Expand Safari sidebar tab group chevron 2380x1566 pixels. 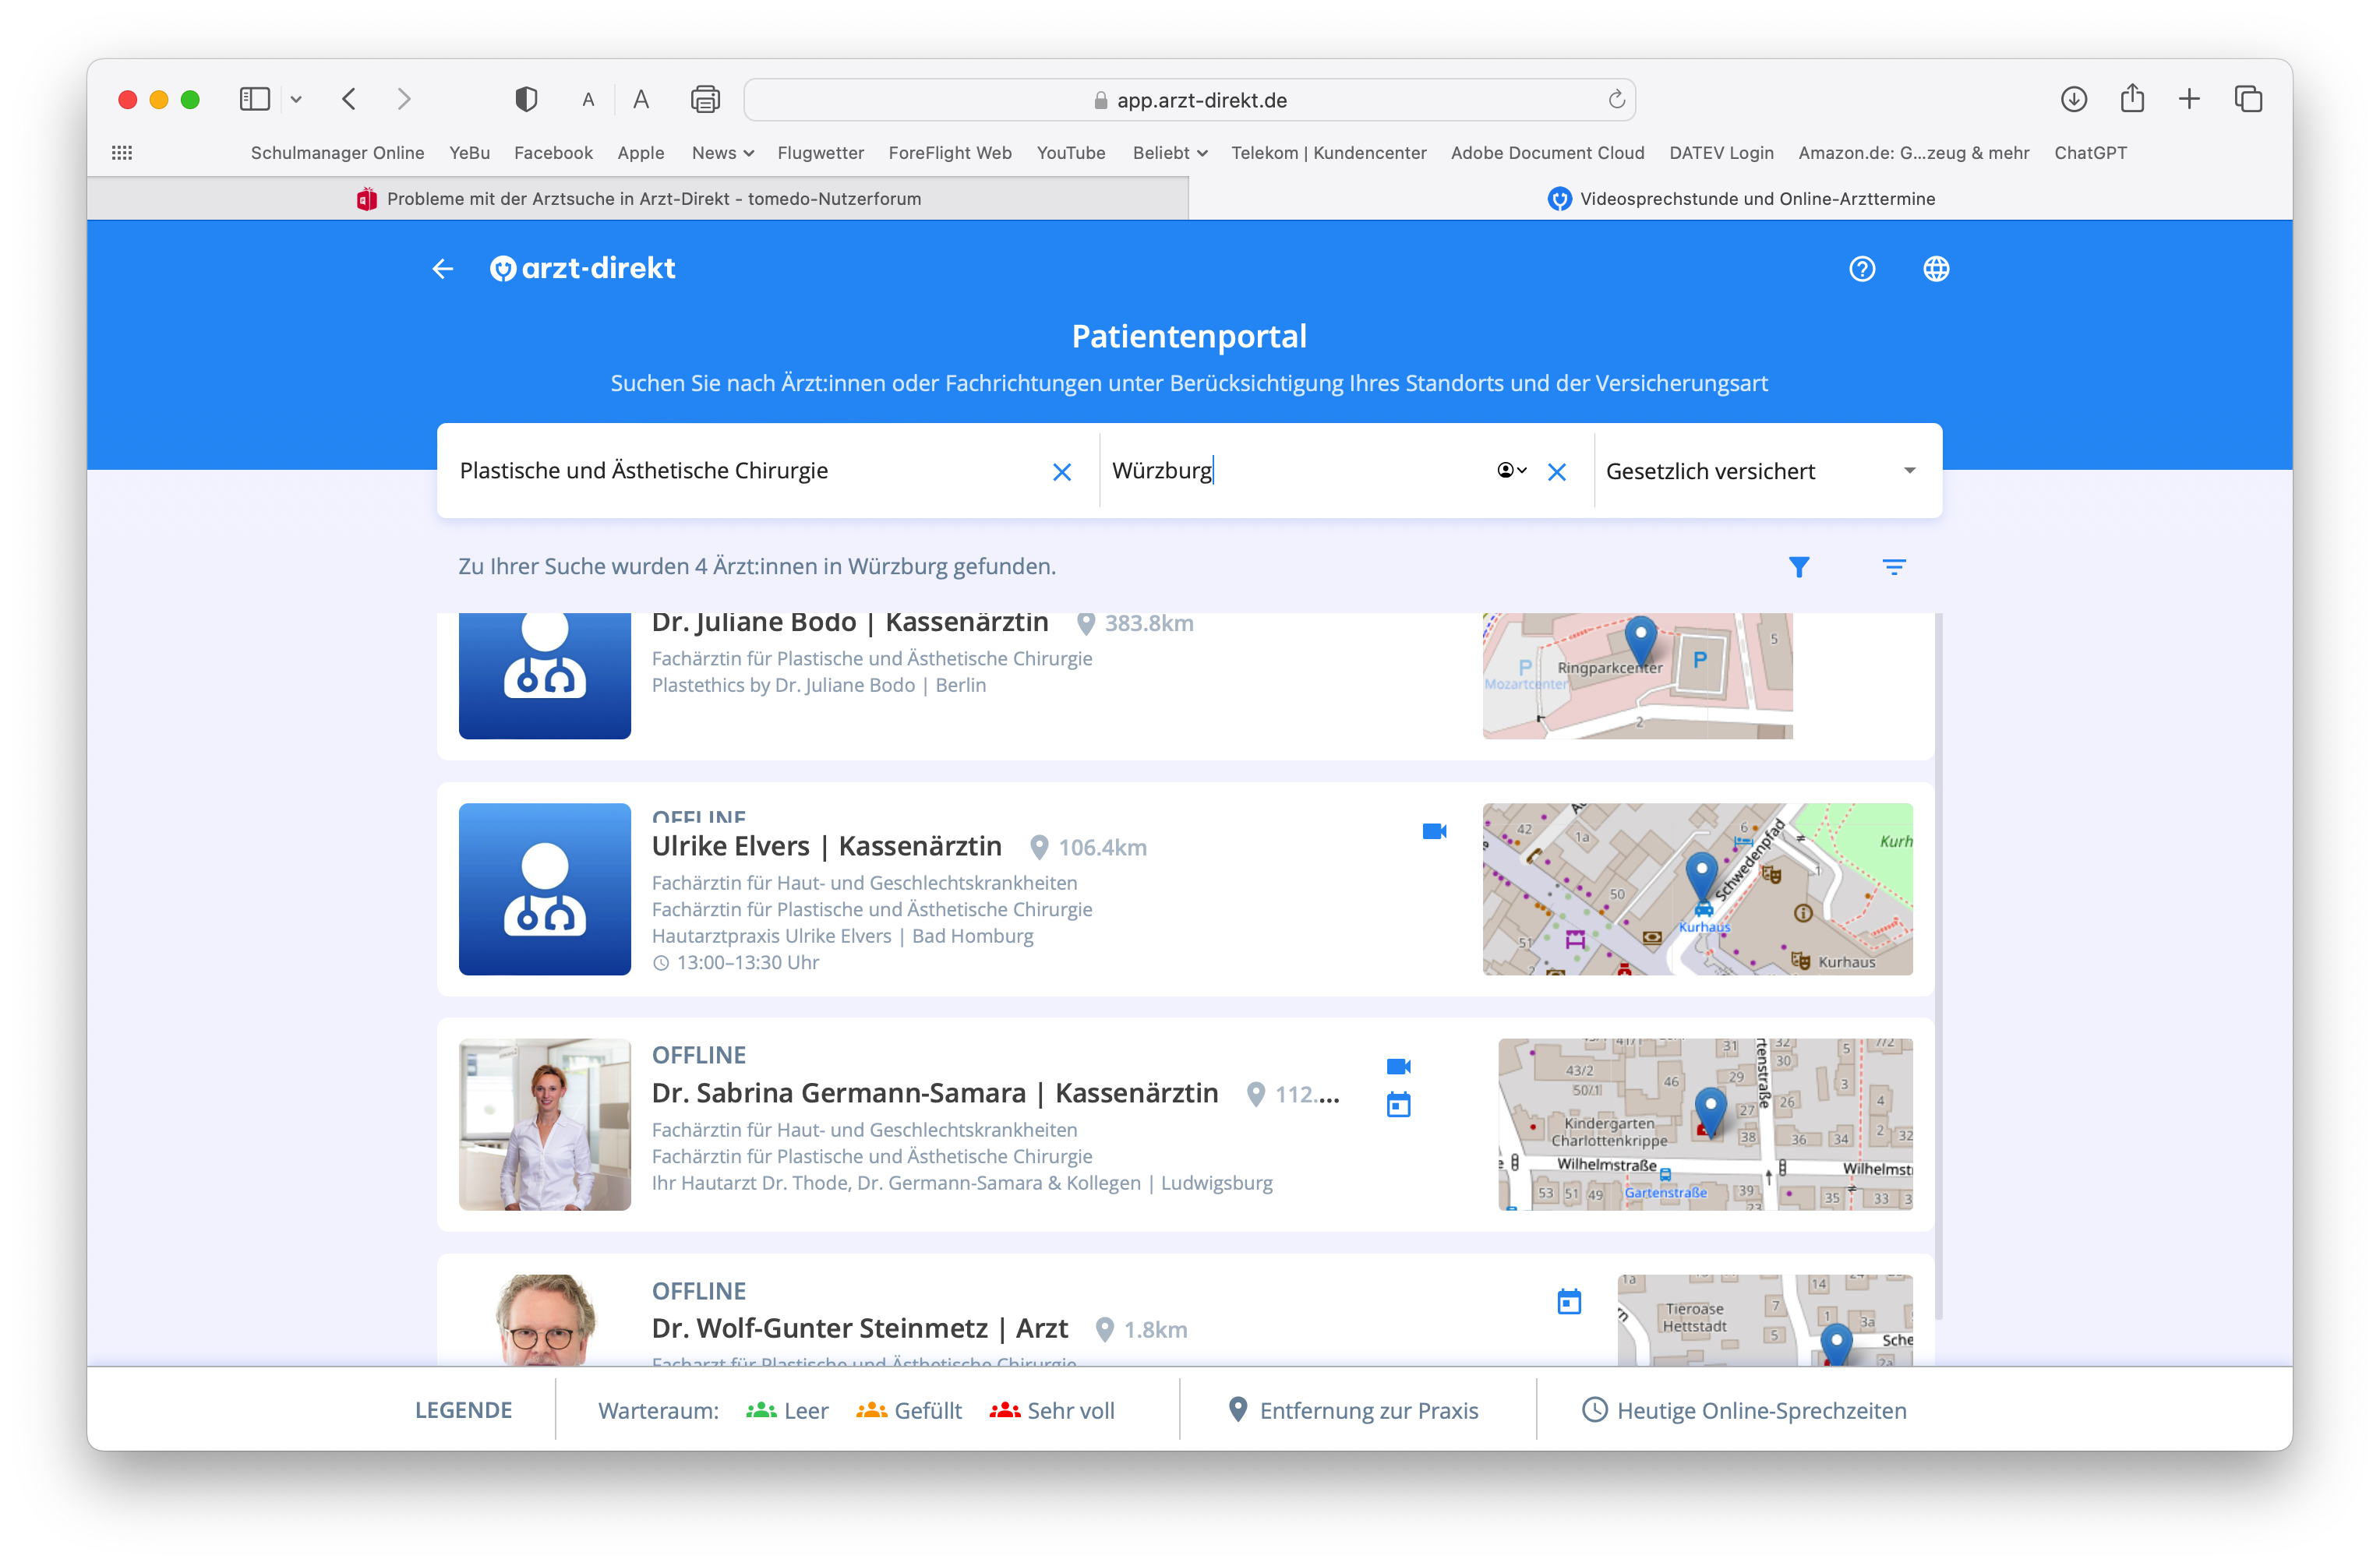point(296,99)
